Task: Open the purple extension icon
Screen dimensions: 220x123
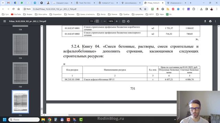Action: (188, 9)
